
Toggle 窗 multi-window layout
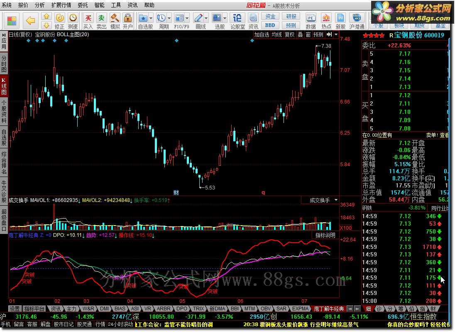[308, 34]
